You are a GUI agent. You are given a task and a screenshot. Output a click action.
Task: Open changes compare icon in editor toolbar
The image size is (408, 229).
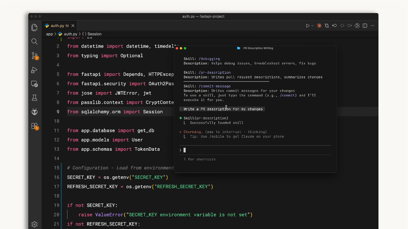[327, 26]
